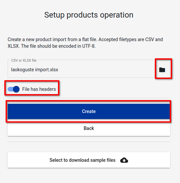Viewport: 180px width, 183px height.
Task: Click the "File has headers" label text
Action: click(39, 89)
